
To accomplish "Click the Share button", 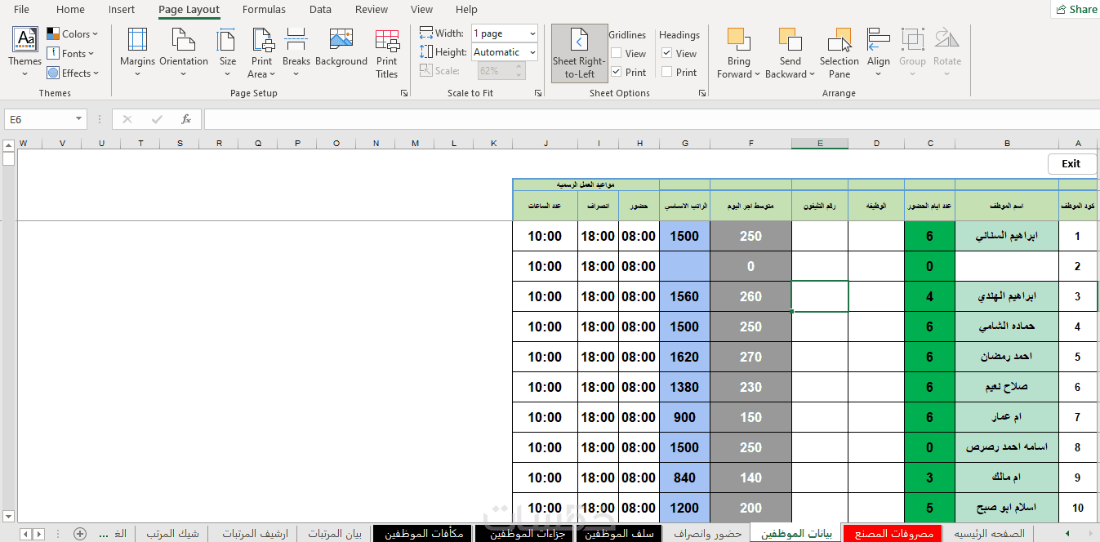I will tap(1076, 9).
